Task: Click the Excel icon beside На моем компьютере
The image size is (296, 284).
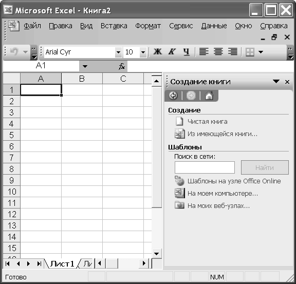Action: pos(180,193)
